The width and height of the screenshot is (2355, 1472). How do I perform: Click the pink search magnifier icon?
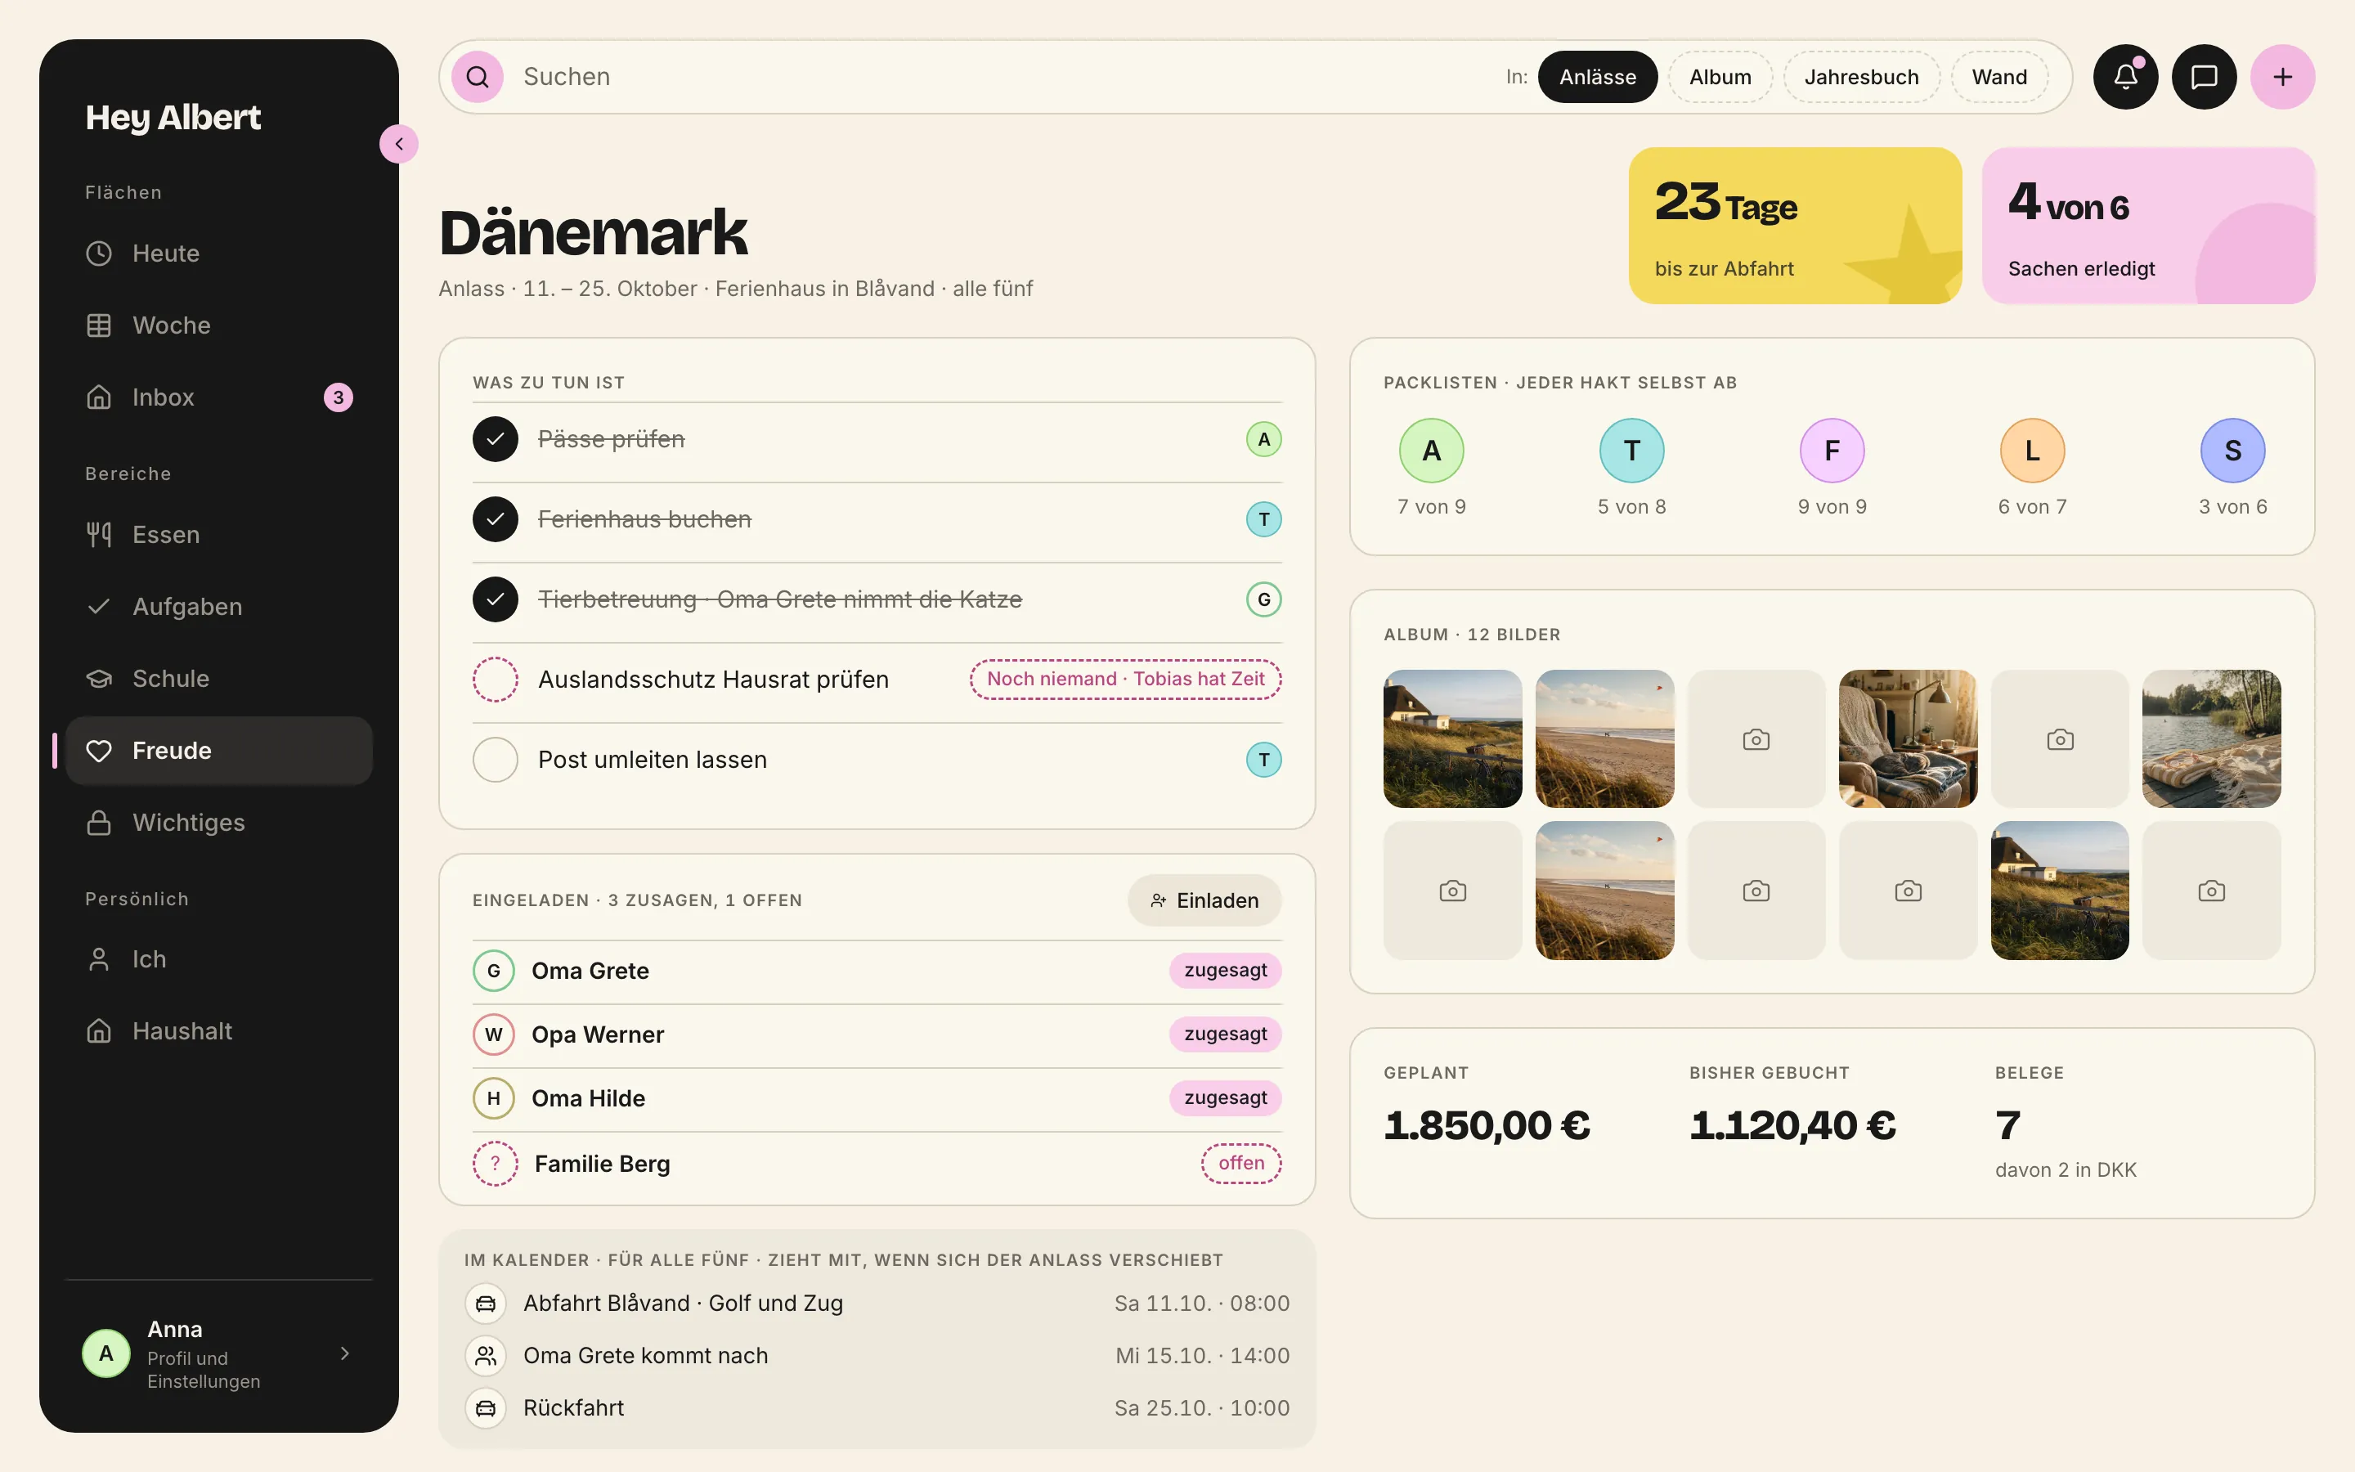477,77
